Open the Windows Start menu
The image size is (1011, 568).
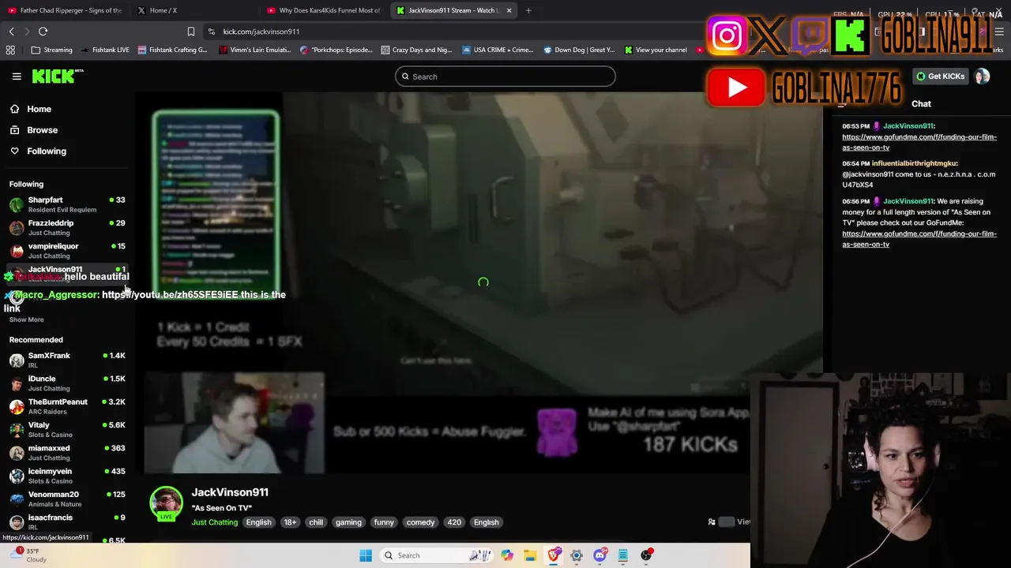coord(365,555)
